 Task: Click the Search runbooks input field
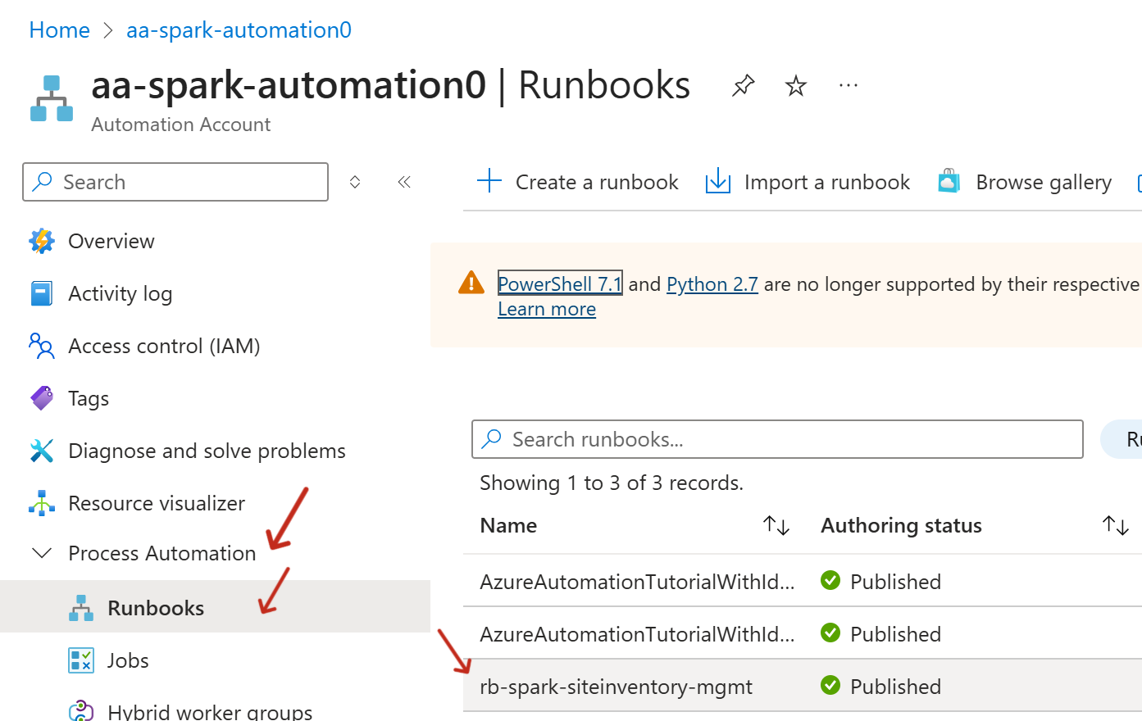coord(777,439)
